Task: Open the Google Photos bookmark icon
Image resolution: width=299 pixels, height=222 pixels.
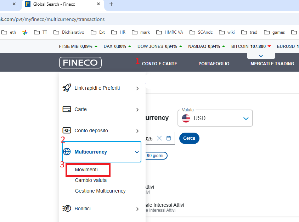Action: 25,32
